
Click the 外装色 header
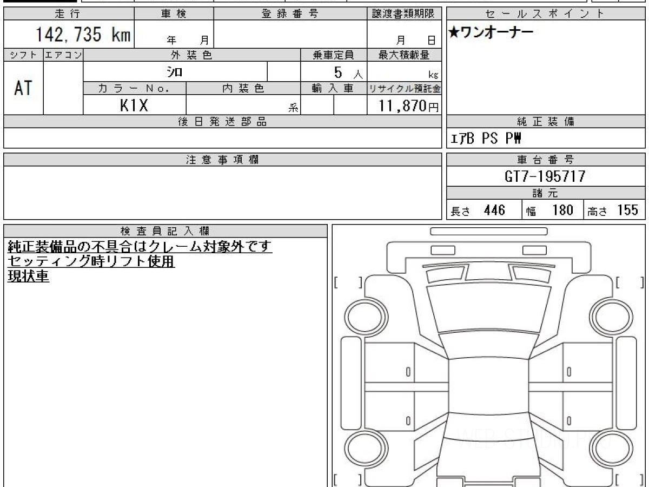tap(192, 55)
